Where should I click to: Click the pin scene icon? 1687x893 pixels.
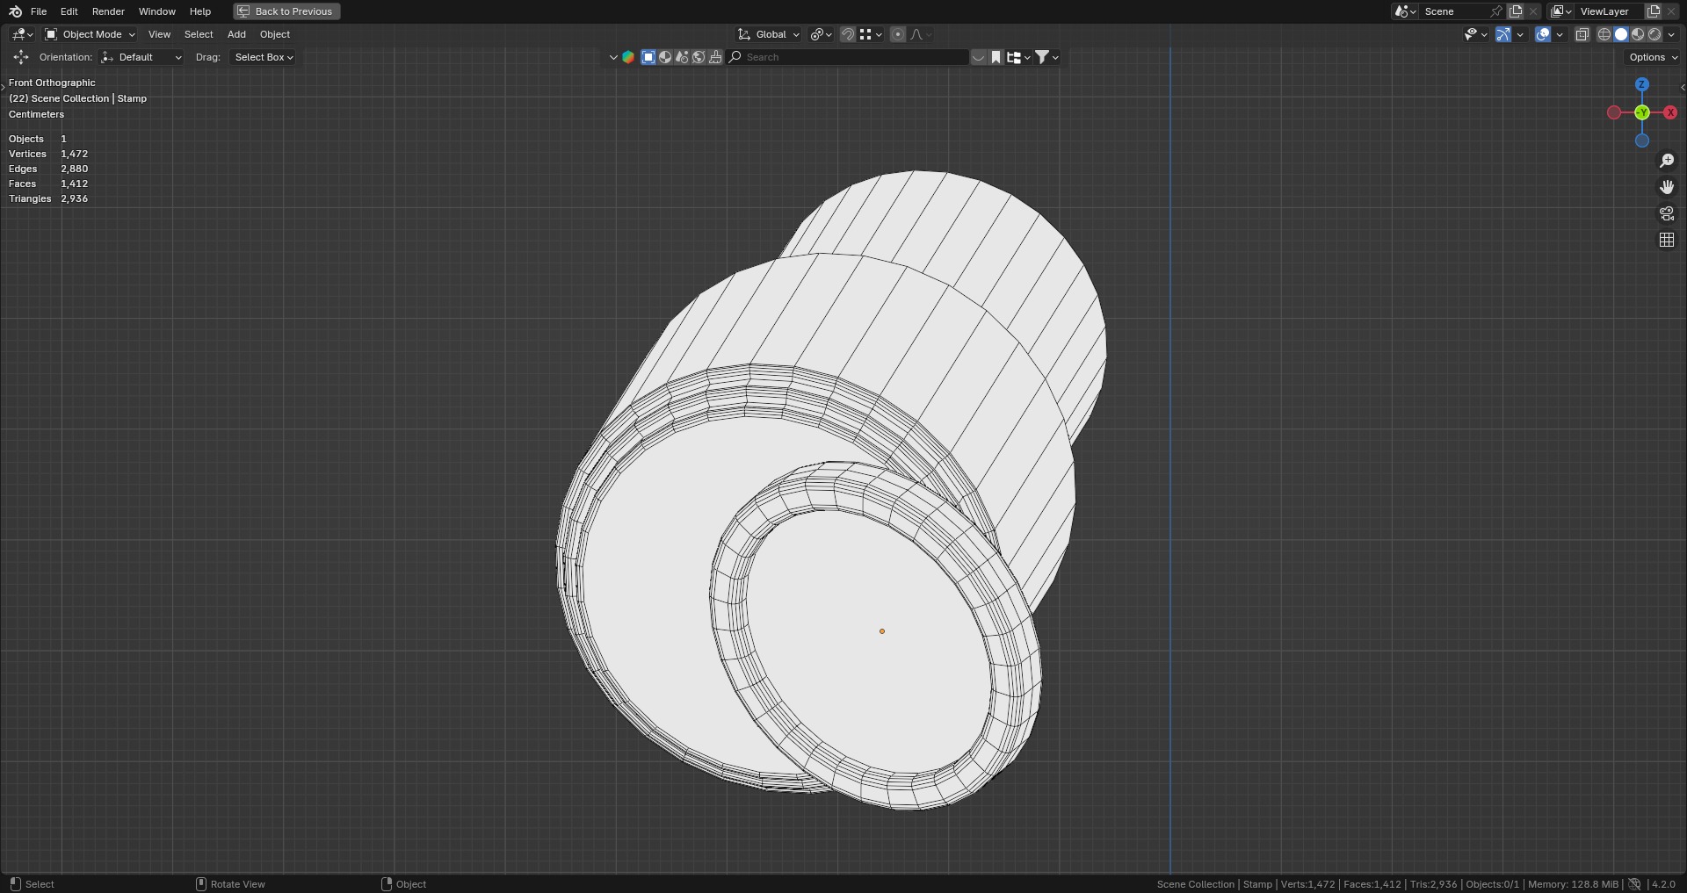pyautogui.click(x=1495, y=11)
